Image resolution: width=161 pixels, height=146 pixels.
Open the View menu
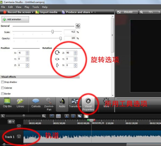(19, 7)
